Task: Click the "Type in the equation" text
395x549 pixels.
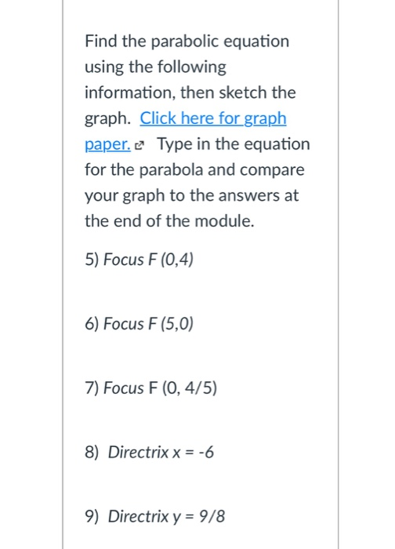Action: pos(234,144)
